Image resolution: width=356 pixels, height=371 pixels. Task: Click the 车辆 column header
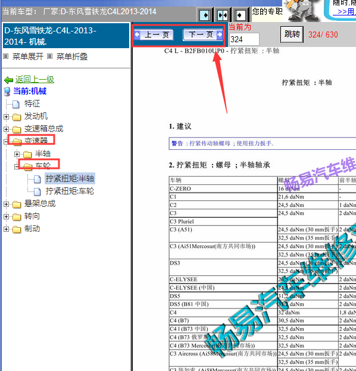click(x=223, y=180)
